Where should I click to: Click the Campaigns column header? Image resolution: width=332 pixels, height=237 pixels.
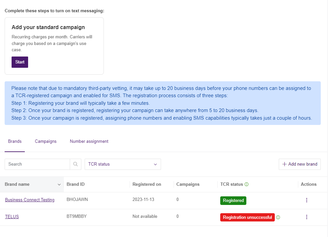[x=188, y=184]
